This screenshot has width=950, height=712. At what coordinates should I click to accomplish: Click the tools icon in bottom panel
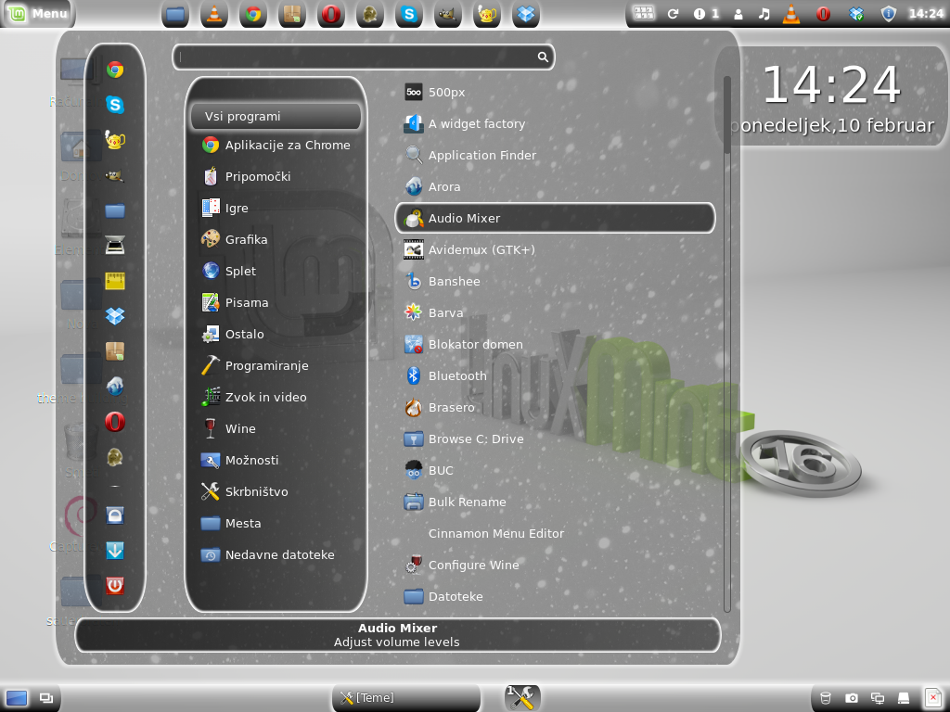[x=522, y=697]
